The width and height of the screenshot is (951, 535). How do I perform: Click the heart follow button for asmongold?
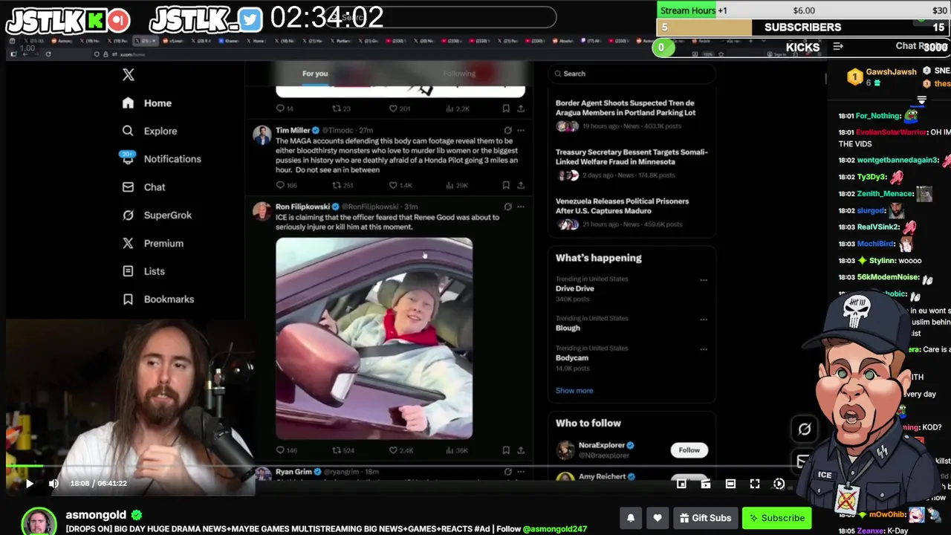point(658,518)
